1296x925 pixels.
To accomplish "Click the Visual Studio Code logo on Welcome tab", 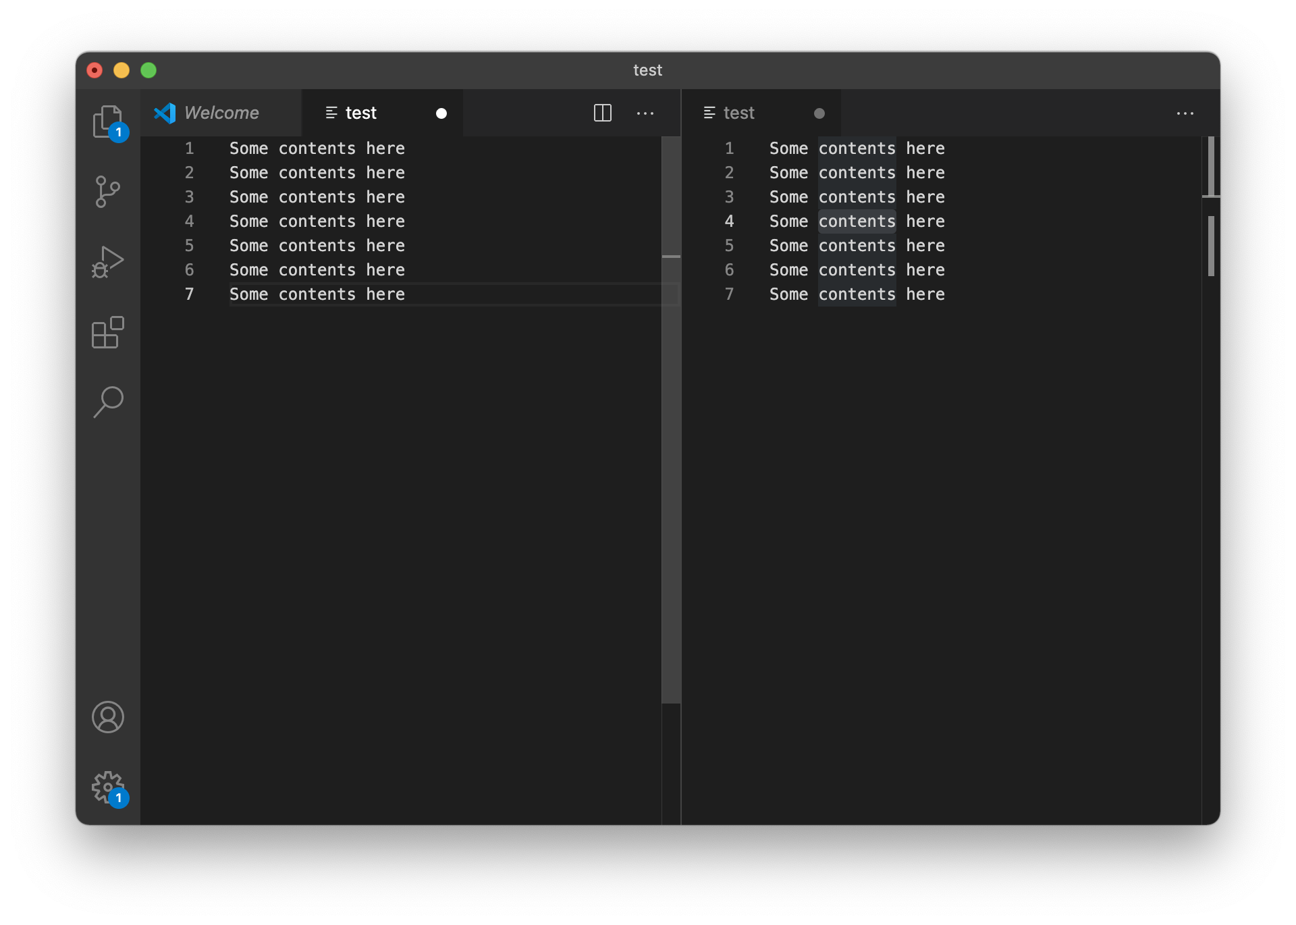I will point(165,113).
